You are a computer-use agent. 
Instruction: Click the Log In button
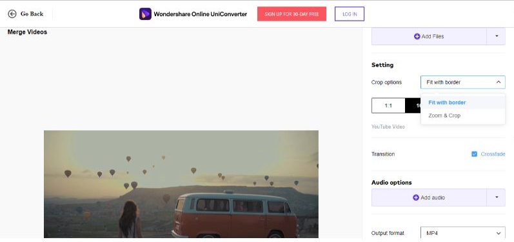pos(350,14)
